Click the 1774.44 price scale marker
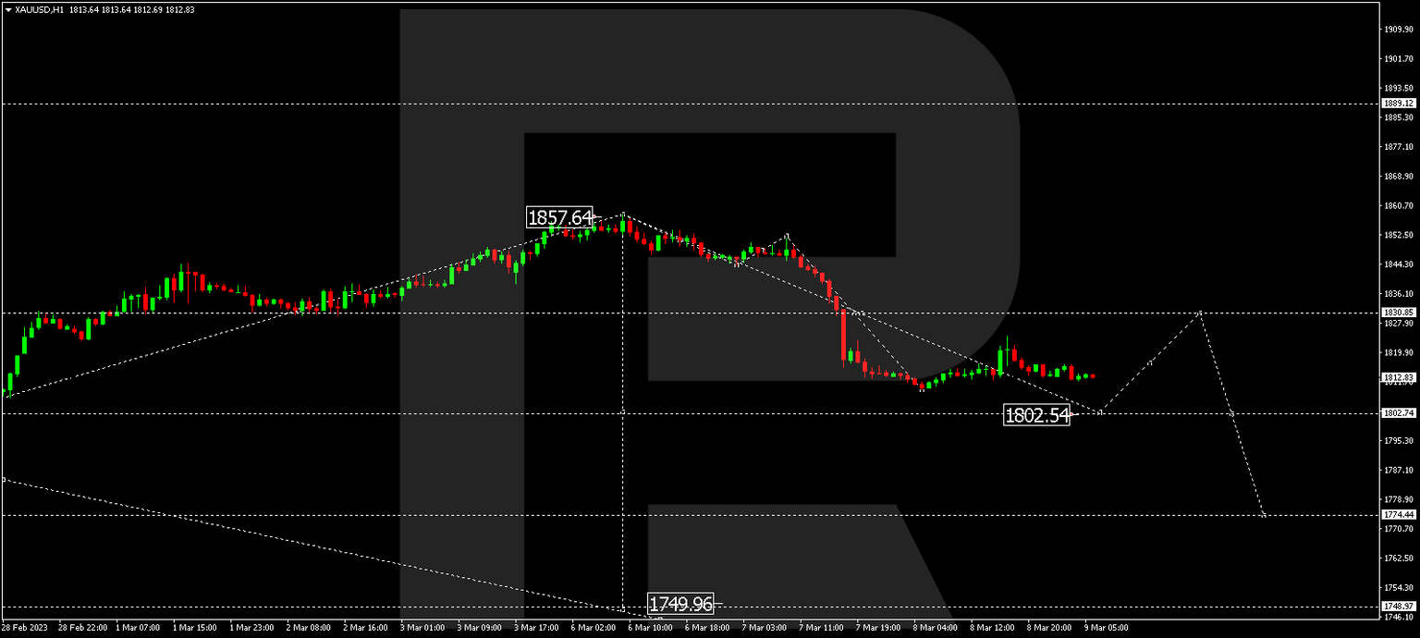This screenshot has width=1420, height=638. [x=1398, y=513]
